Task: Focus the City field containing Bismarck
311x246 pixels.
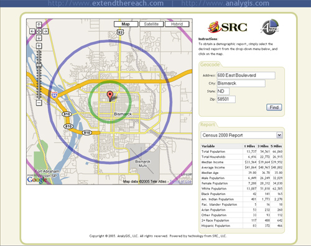Action: [x=241, y=83]
